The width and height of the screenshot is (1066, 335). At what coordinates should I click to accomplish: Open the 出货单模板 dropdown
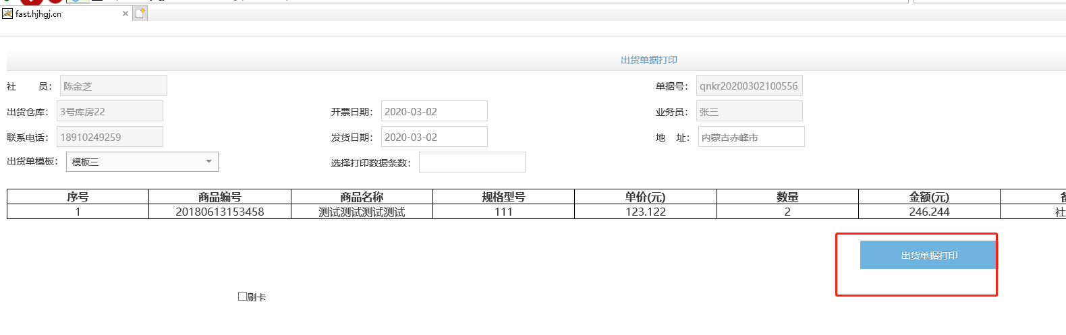click(142, 162)
